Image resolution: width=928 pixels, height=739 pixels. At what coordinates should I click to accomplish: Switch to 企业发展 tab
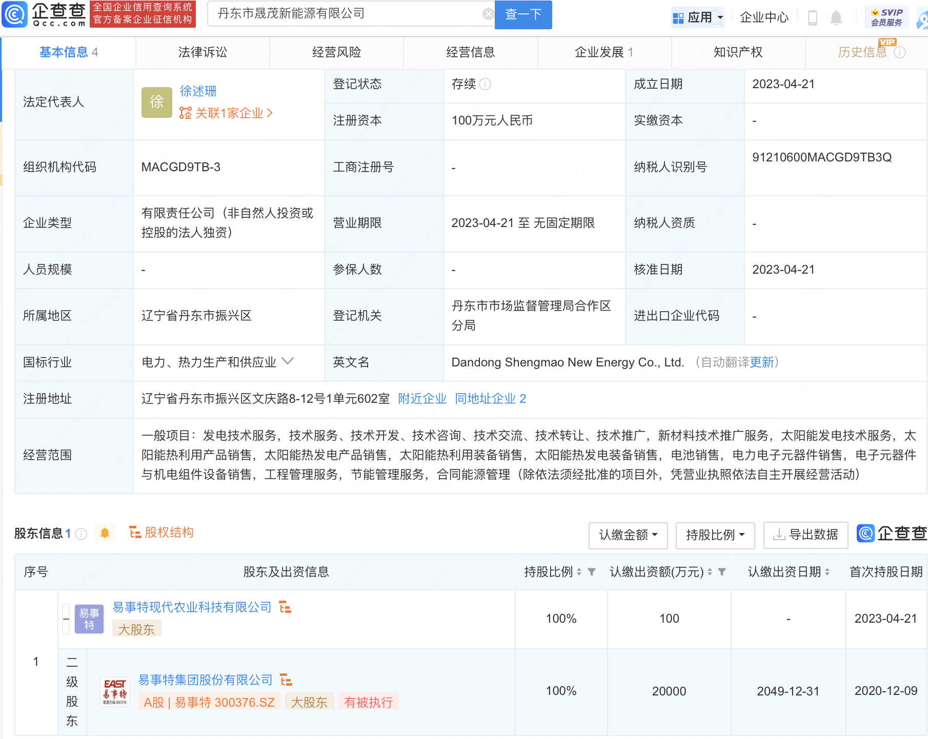pos(604,52)
